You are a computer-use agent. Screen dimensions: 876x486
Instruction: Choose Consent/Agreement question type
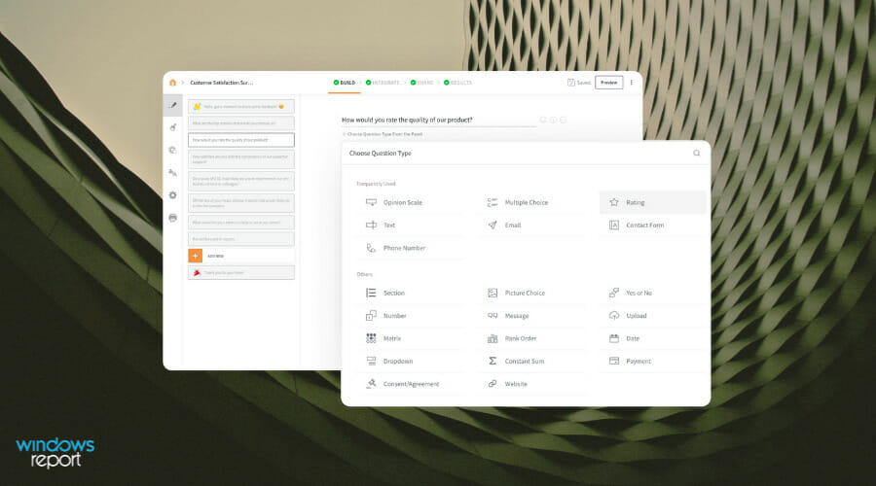click(411, 384)
